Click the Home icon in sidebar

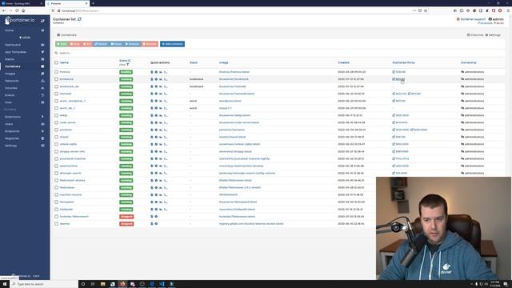coord(42,30)
